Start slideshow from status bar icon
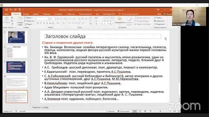This screenshot has width=209, height=117. tap(150, 111)
